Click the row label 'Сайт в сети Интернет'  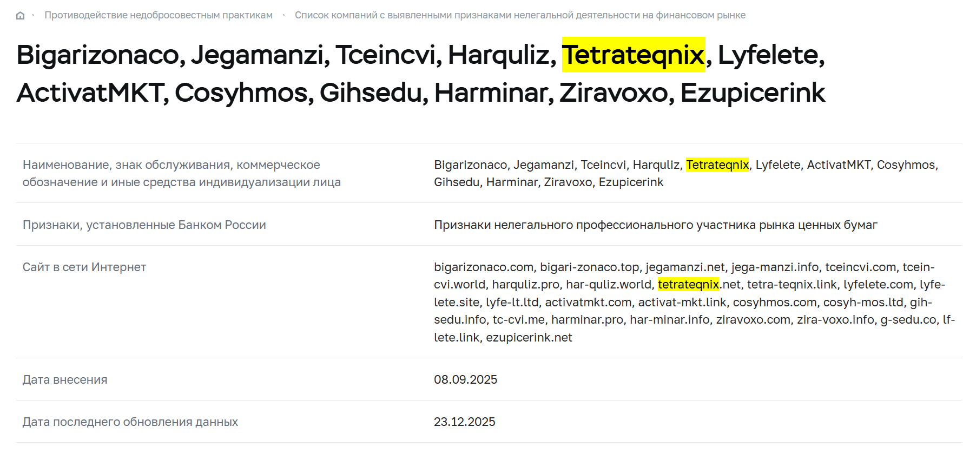pos(84,267)
